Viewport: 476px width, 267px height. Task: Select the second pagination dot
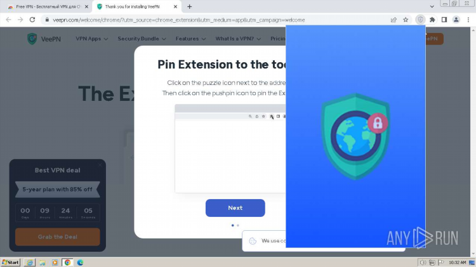(x=238, y=225)
